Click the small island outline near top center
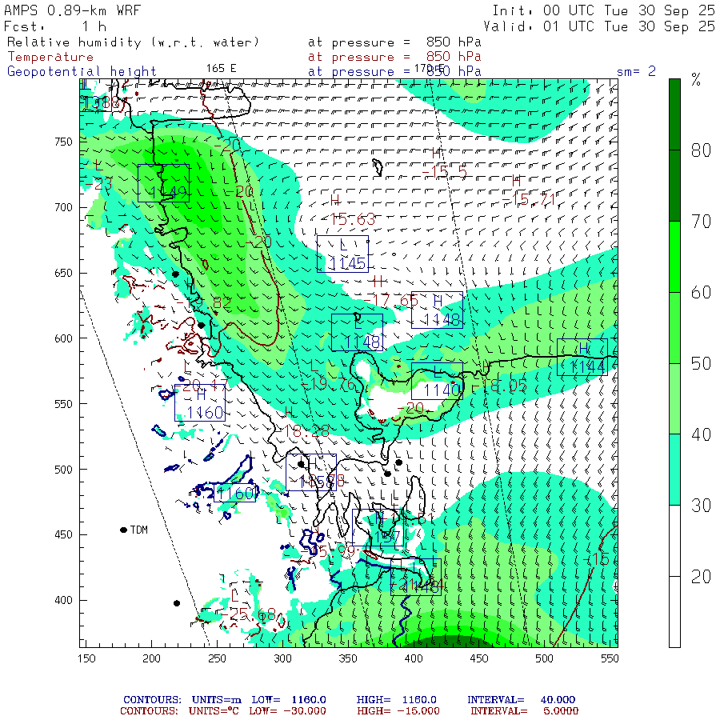The height and width of the screenshot is (720, 720). click(x=378, y=167)
